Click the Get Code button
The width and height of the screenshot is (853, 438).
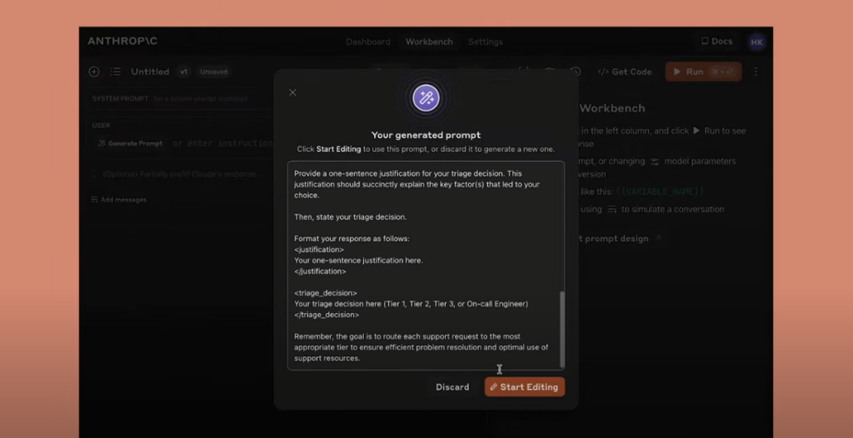point(625,72)
